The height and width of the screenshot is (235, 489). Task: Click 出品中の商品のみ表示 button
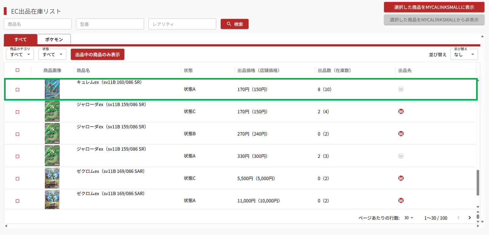point(97,55)
